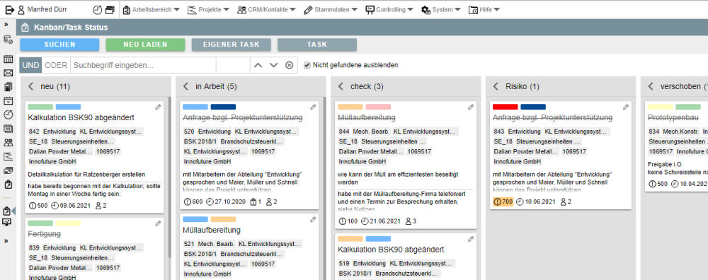Image resolution: width=708 pixels, height=280 pixels.
Task: Click the lower double chevron in the left sidebar
Action: point(6,241)
